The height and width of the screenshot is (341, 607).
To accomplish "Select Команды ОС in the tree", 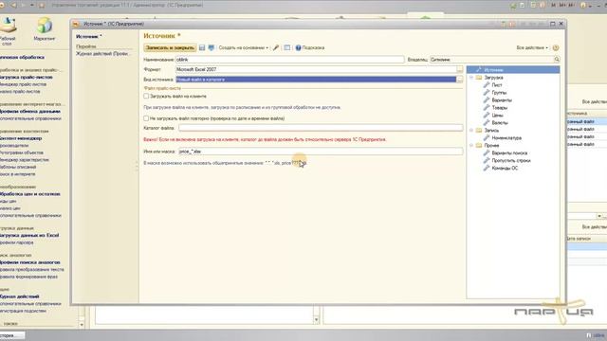I will click(505, 169).
